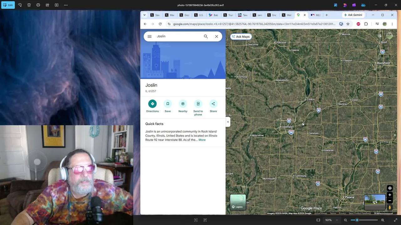Click the address bar URL field

tap(254, 24)
